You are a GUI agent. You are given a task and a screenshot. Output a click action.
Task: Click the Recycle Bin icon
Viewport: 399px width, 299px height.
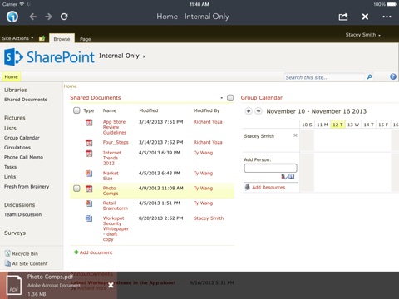point(7,253)
